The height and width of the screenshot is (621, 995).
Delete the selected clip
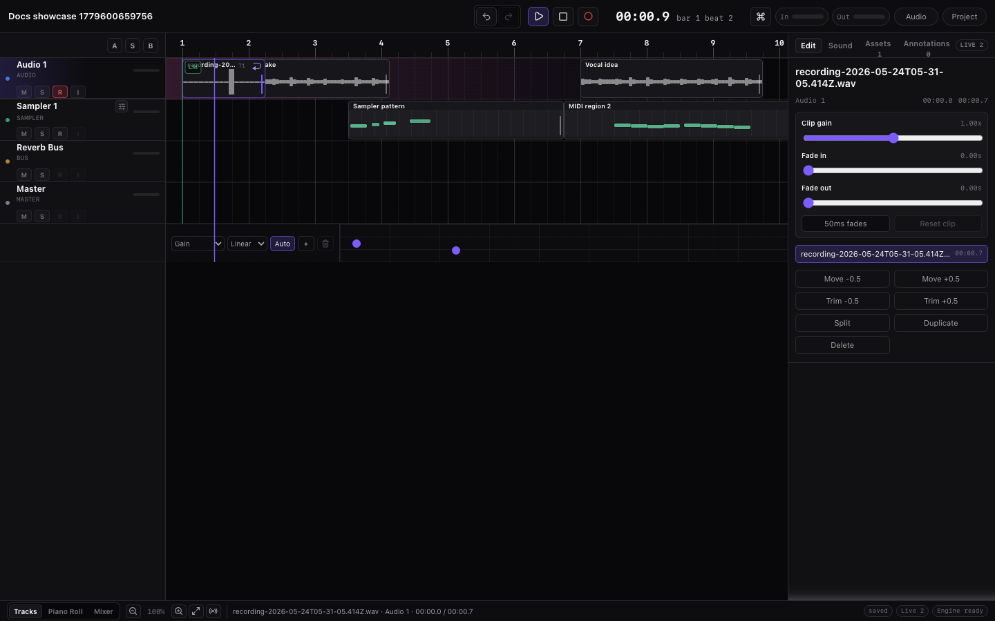point(842,345)
